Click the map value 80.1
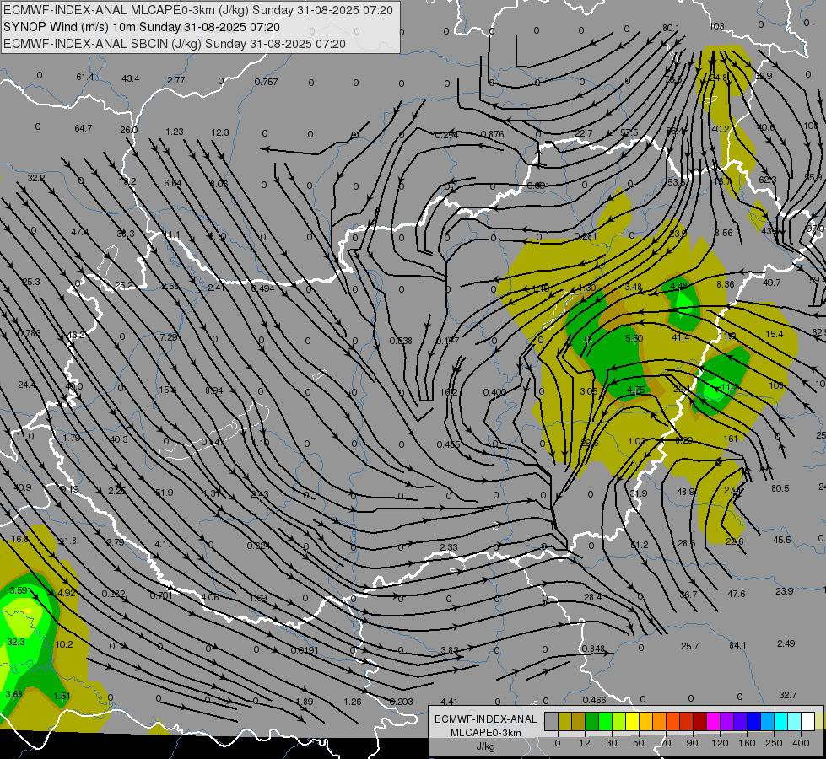 point(671,28)
